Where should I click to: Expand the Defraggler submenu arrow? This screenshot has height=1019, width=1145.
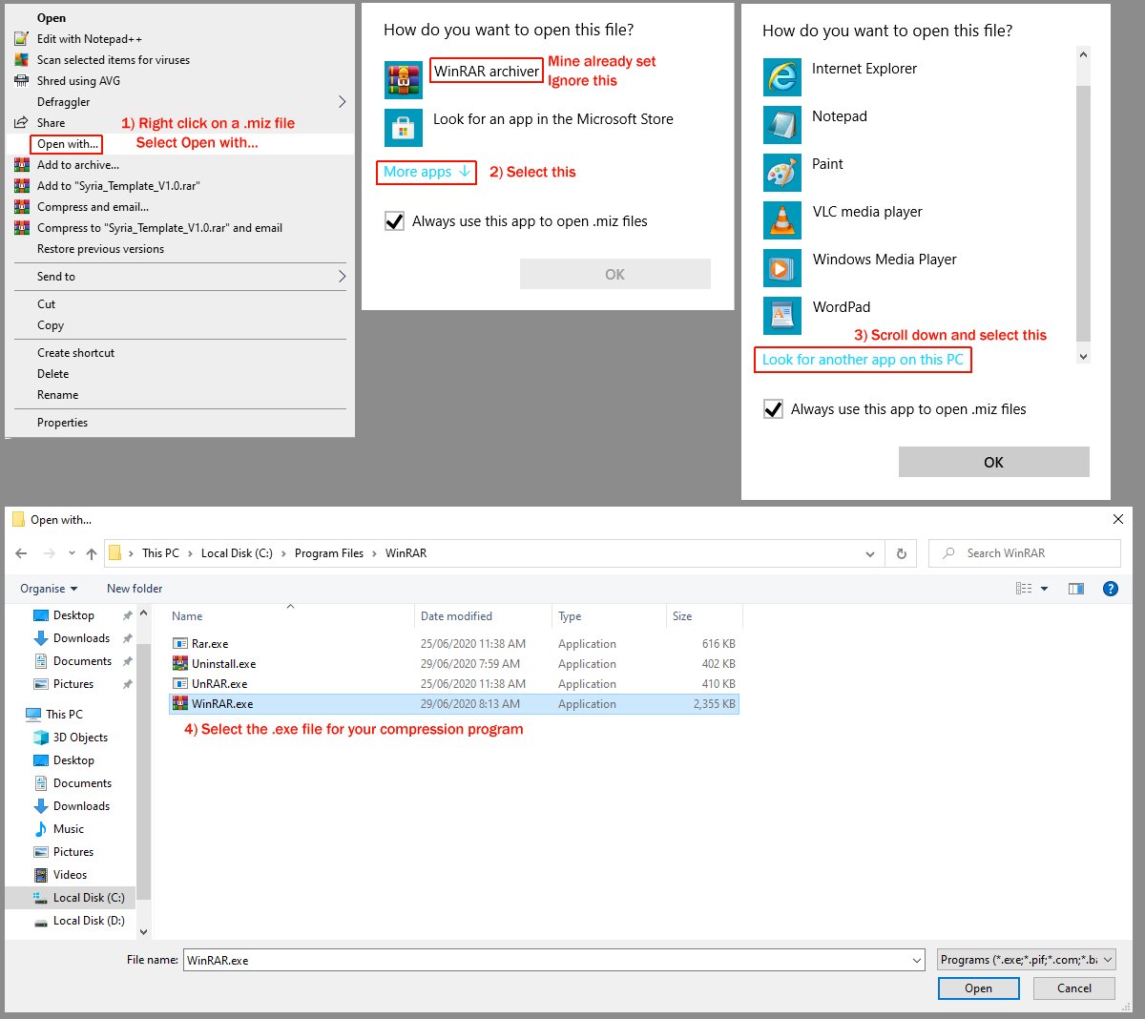coord(342,102)
